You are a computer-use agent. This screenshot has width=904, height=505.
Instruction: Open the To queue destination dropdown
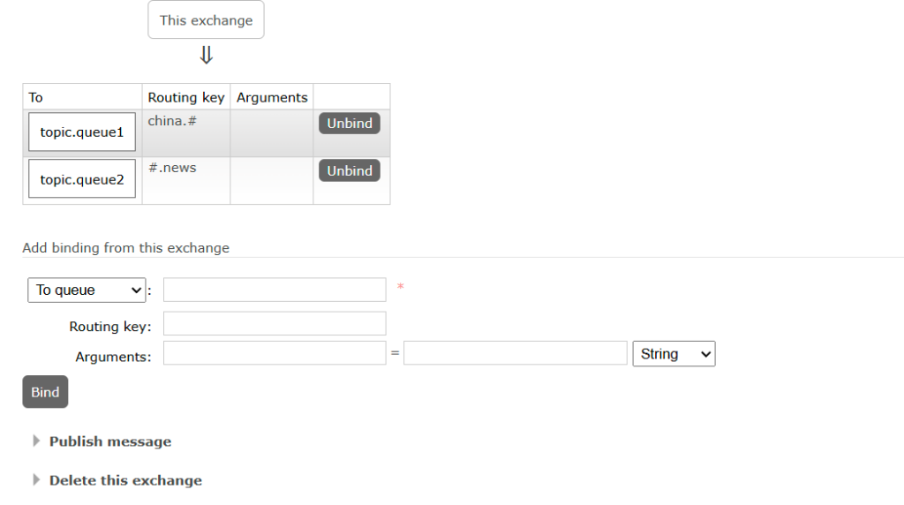[87, 290]
